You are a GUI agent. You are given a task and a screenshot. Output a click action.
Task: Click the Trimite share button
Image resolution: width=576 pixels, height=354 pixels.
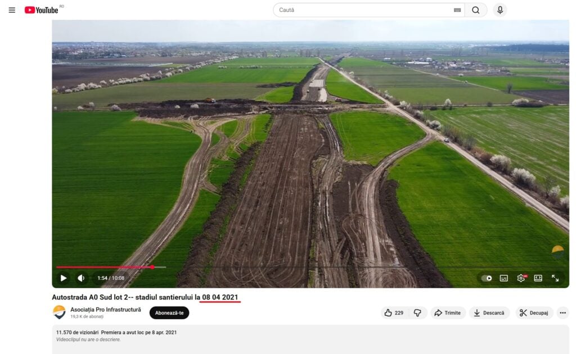tap(448, 313)
